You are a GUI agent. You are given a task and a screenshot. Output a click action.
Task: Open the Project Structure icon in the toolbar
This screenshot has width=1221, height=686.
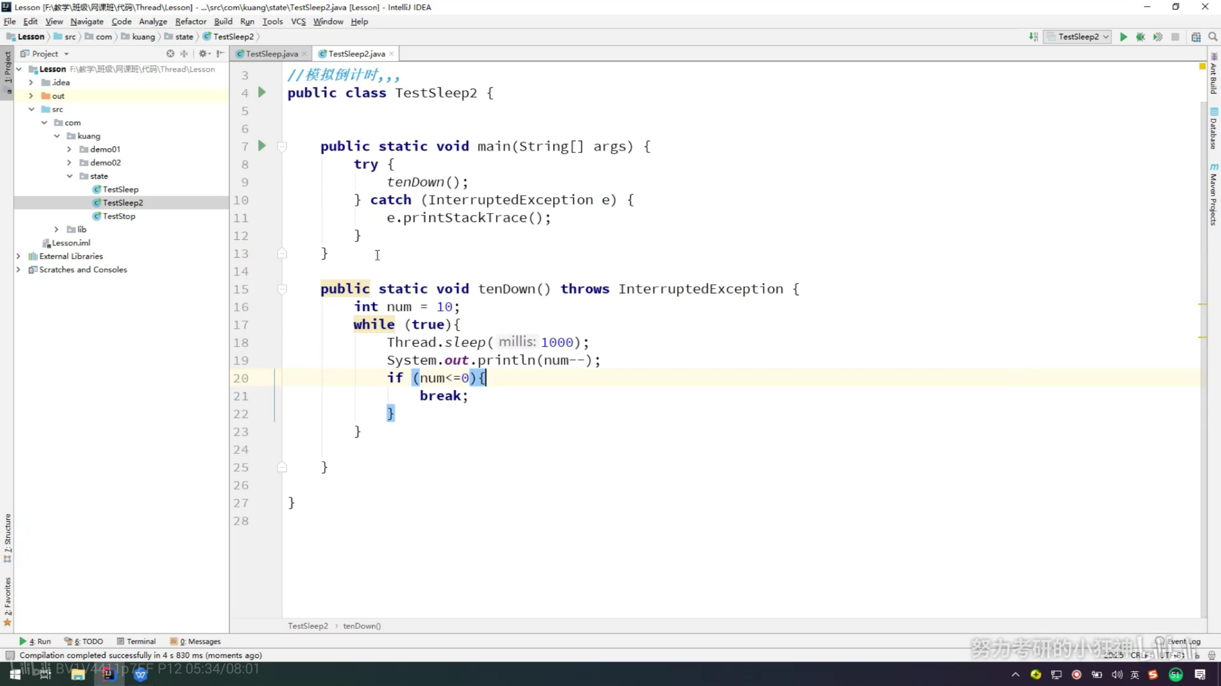1196,37
